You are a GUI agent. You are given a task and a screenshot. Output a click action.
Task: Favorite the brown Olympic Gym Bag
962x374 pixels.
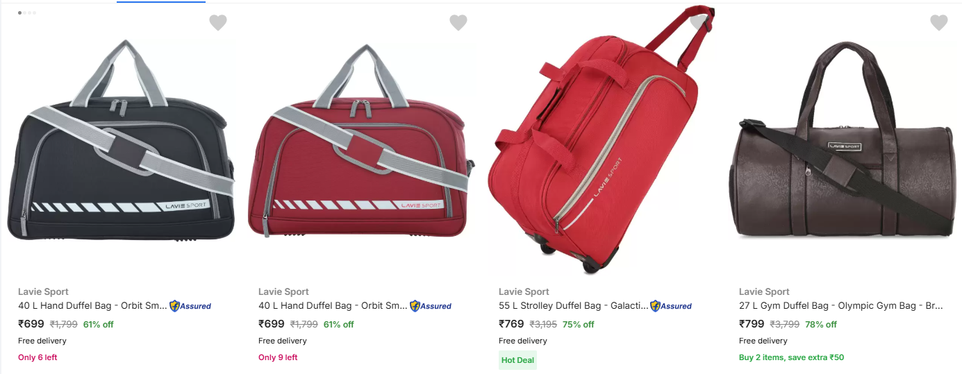[939, 23]
